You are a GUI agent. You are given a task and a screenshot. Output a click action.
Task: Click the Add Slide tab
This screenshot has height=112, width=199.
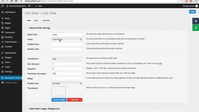(x=46, y=21)
